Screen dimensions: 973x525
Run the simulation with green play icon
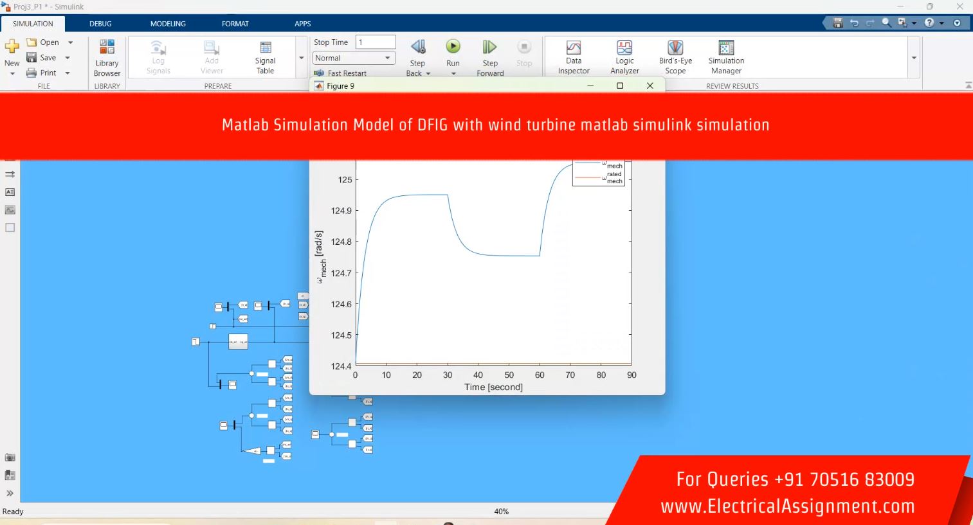(453, 46)
